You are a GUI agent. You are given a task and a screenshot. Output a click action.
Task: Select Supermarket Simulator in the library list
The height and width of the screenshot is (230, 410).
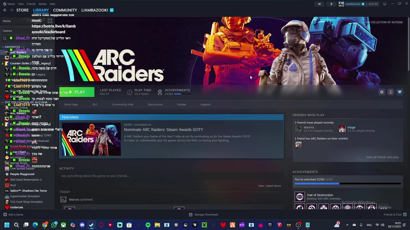(x=25, y=196)
